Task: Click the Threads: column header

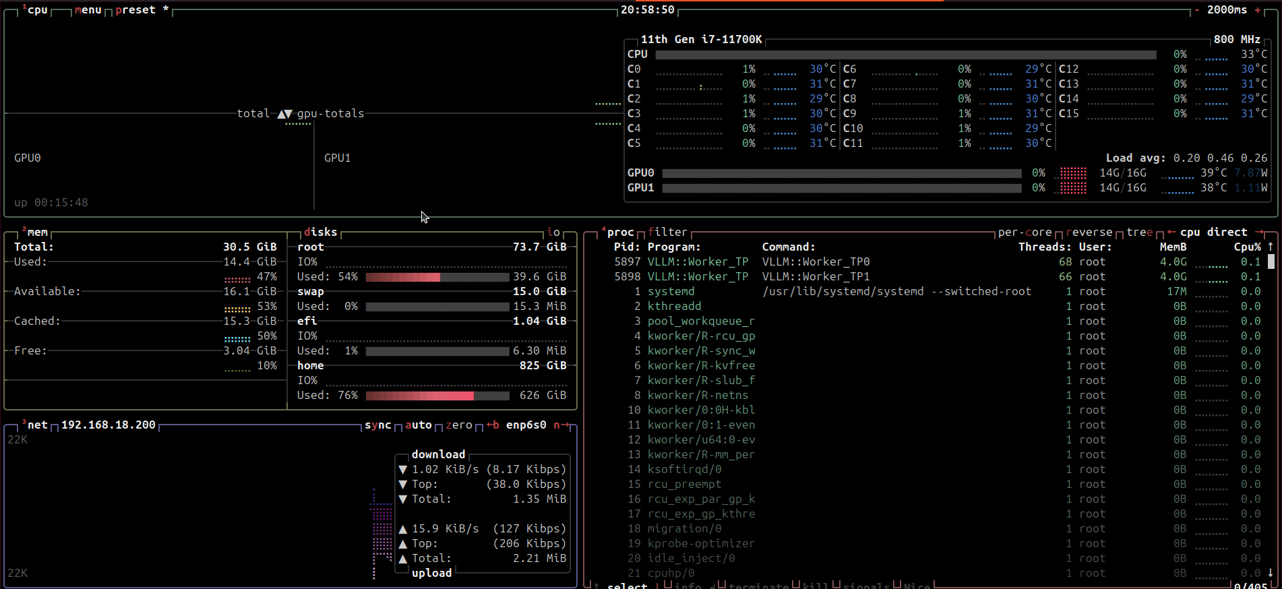Action: tap(1045, 247)
